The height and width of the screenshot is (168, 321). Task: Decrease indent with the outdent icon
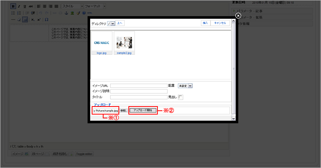click(x=27, y=13)
